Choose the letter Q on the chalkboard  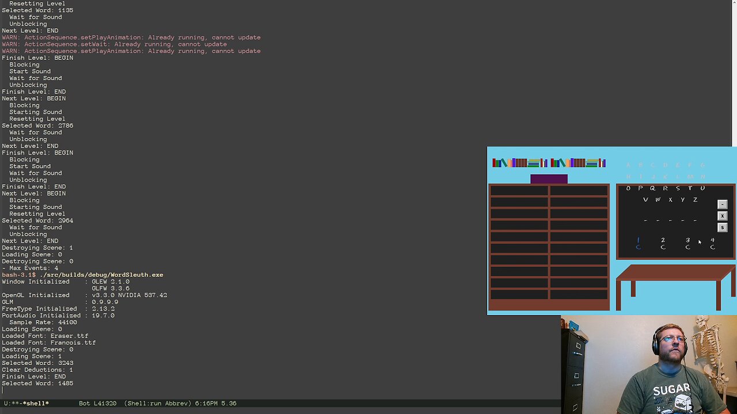coord(653,188)
